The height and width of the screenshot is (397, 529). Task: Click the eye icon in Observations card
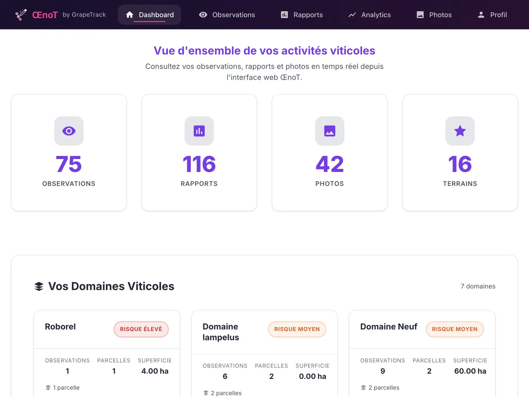click(x=69, y=131)
